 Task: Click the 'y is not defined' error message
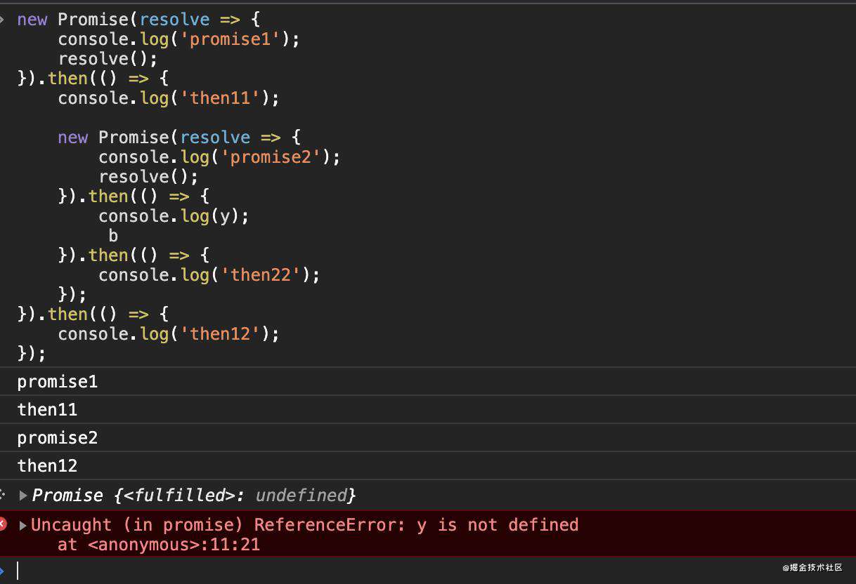tap(498, 525)
